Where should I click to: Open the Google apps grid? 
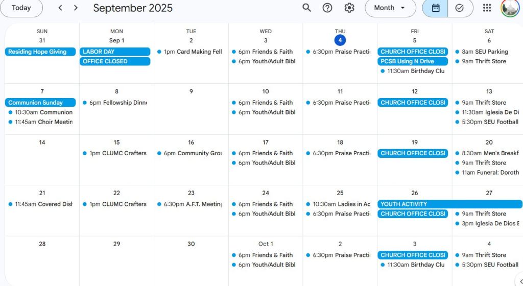487,8
